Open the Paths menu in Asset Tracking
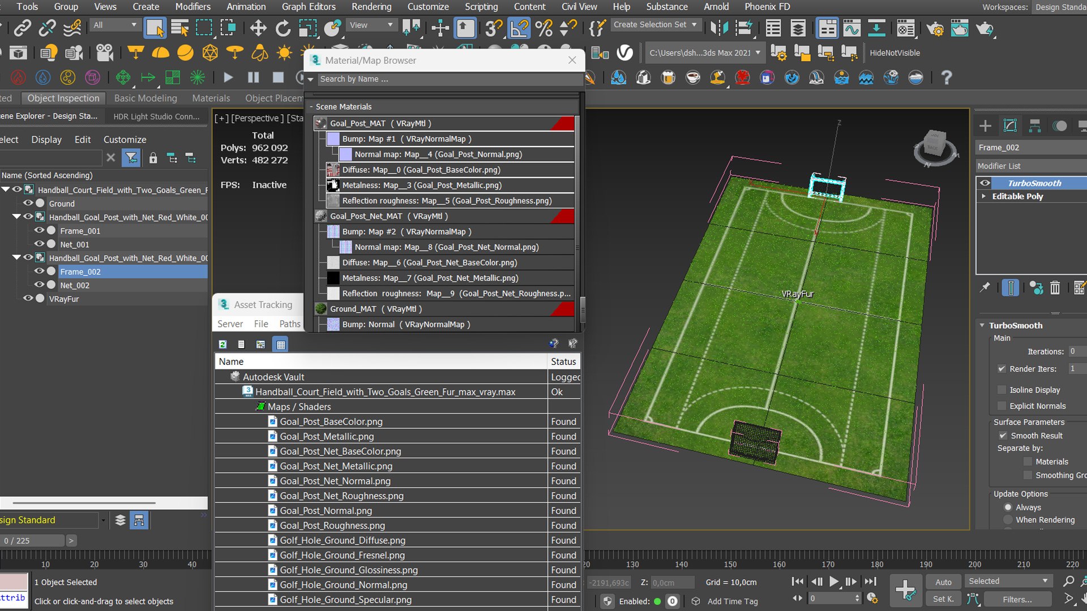The width and height of the screenshot is (1087, 611). click(289, 324)
